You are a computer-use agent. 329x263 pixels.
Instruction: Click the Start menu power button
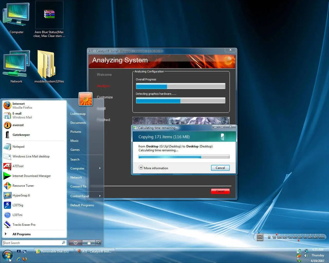(76, 243)
